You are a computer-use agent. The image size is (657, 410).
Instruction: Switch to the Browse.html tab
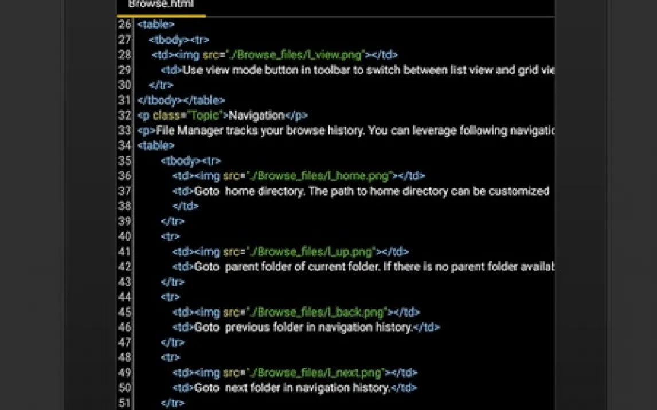[x=161, y=5]
